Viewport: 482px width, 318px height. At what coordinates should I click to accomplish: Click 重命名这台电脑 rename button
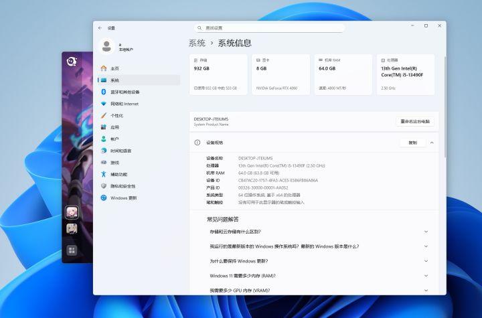(415, 121)
